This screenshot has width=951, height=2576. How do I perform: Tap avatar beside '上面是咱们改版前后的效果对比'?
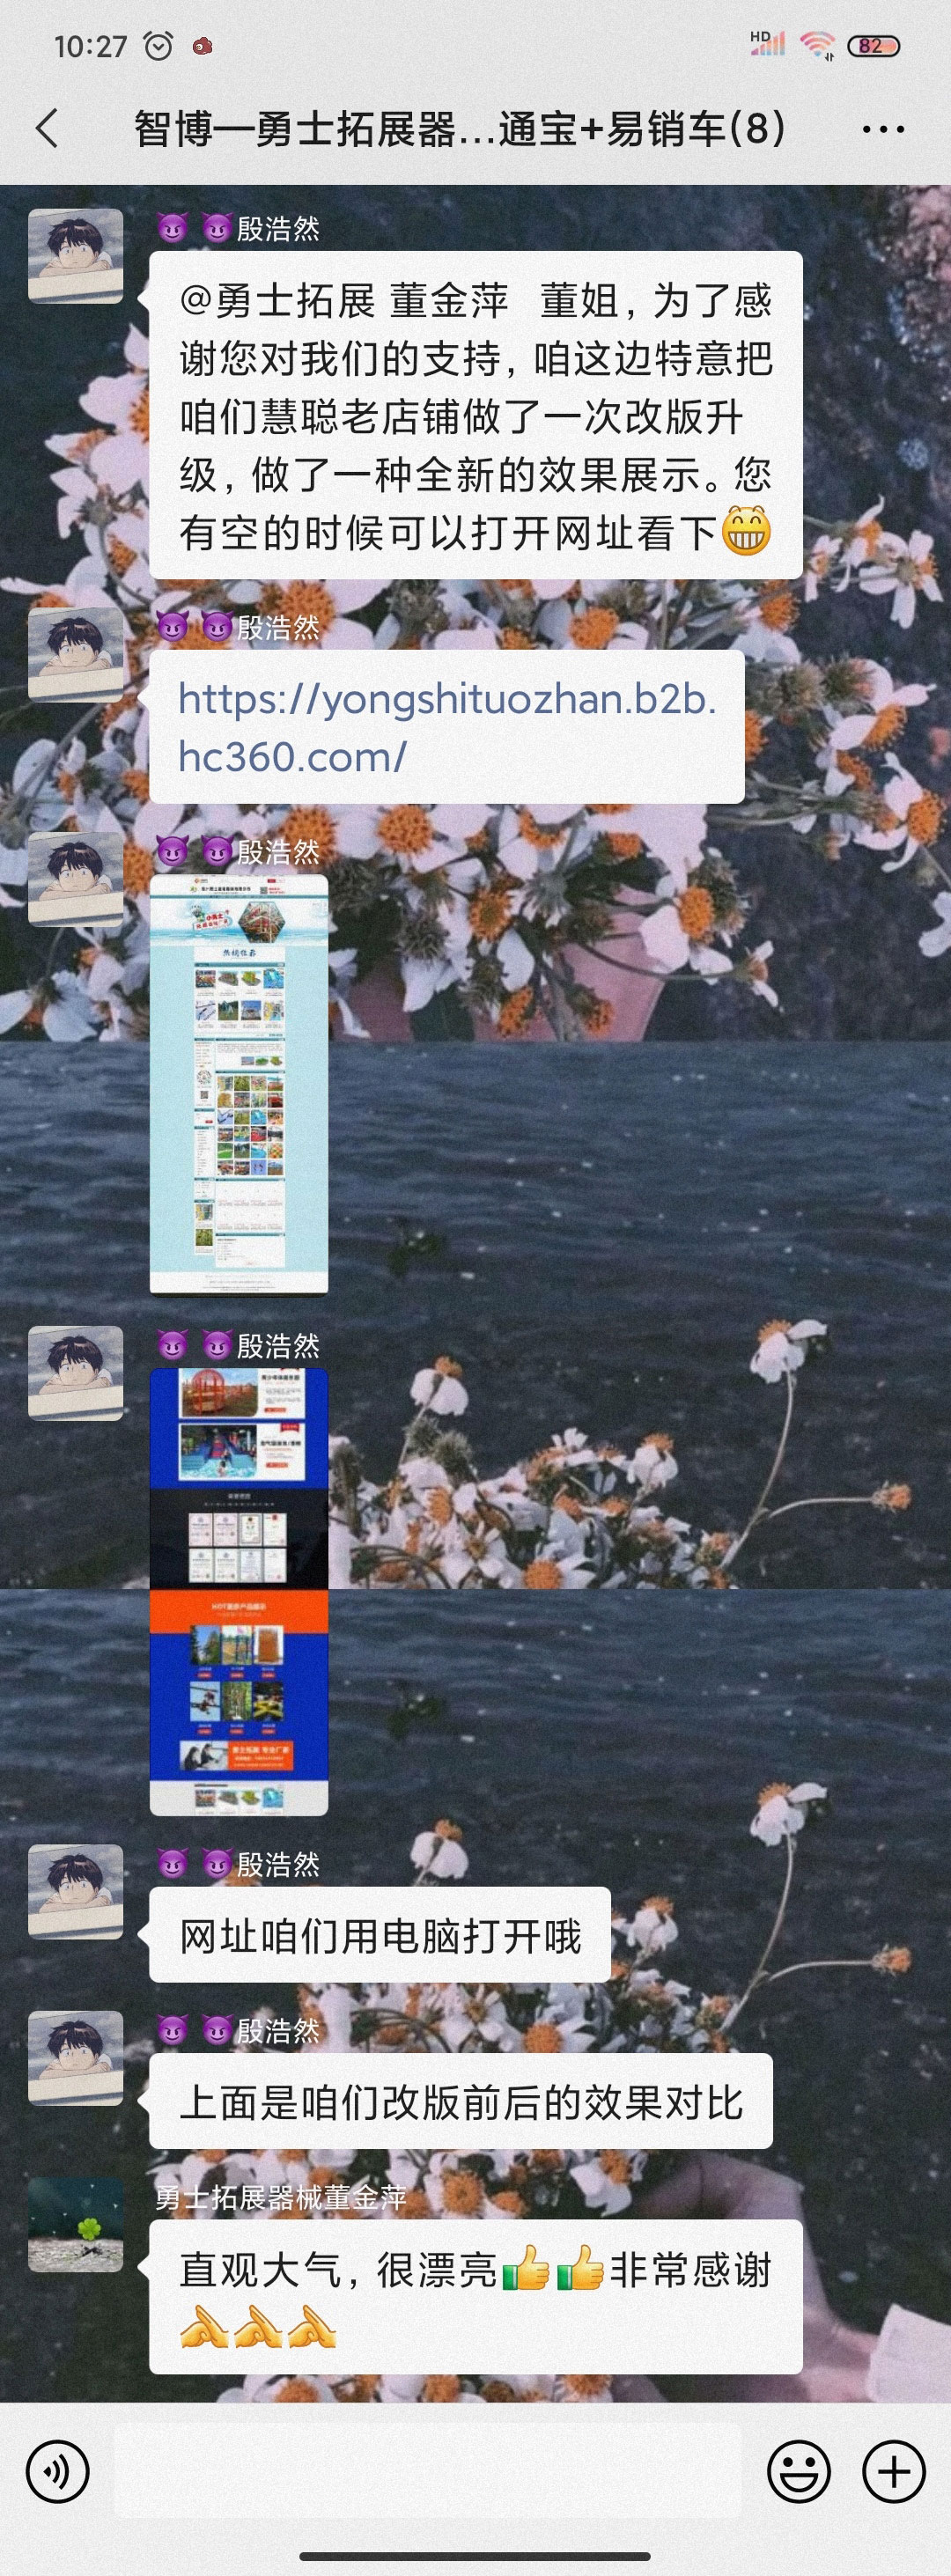point(75,2059)
